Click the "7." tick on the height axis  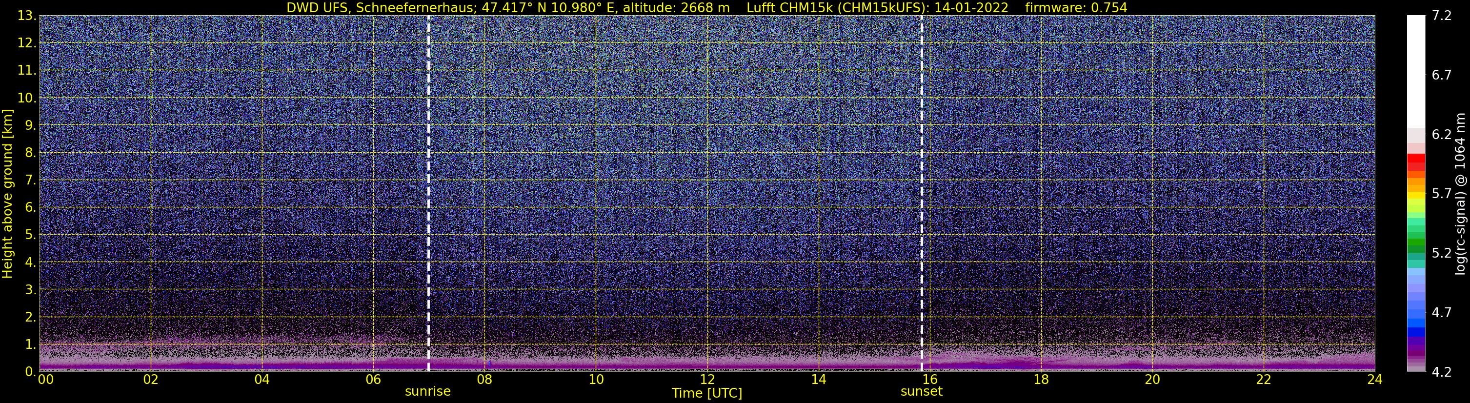point(30,181)
